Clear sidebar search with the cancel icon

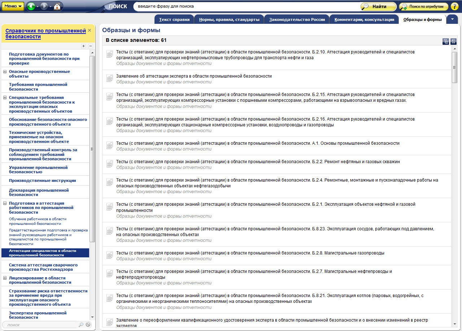[88, 325]
